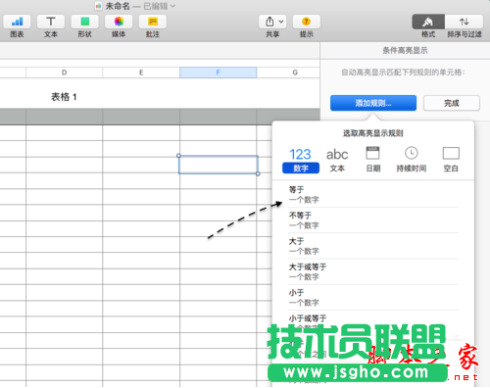Click the 完成 button
Image resolution: width=490 pixels, height=388 pixels.
452,103
